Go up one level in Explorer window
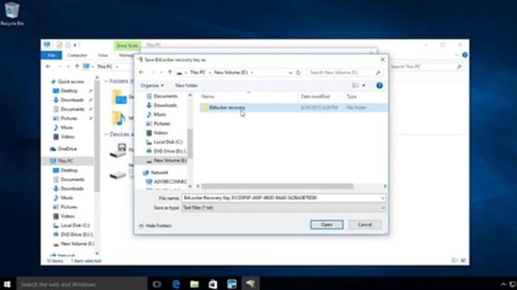The width and height of the screenshot is (517, 290). click(77, 67)
